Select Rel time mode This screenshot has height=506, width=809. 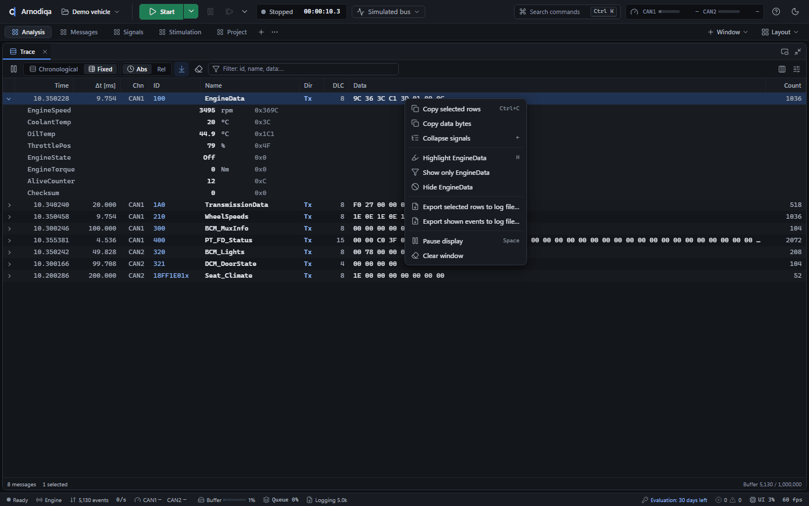point(161,69)
